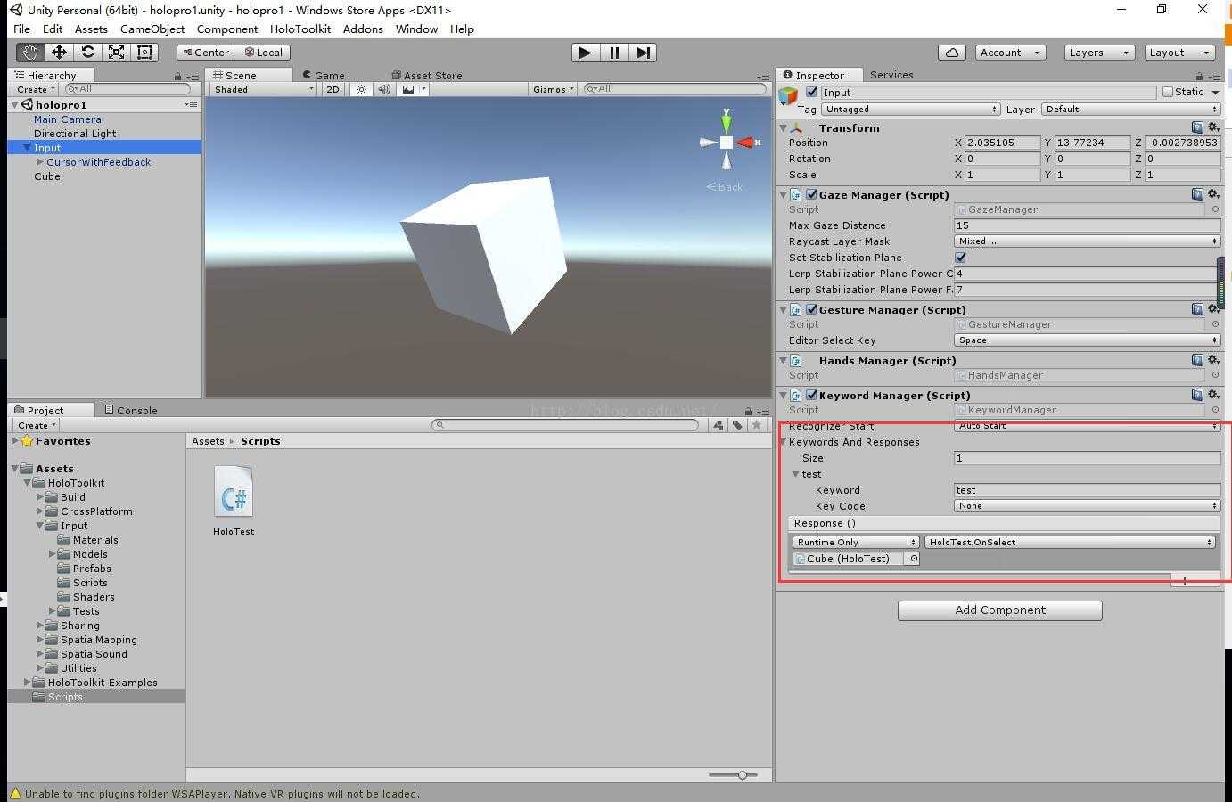Open Gesture Manager gear settings
This screenshot has height=802, width=1232.
pyautogui.click(x=1213, y=309)
